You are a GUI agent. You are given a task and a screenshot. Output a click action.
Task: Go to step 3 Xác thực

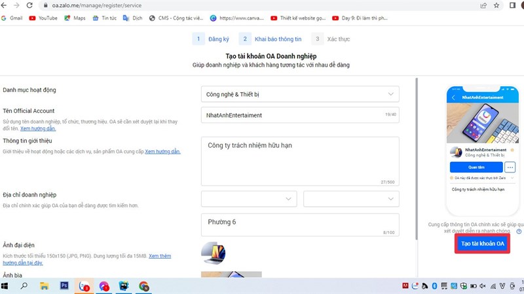point(331,39)
